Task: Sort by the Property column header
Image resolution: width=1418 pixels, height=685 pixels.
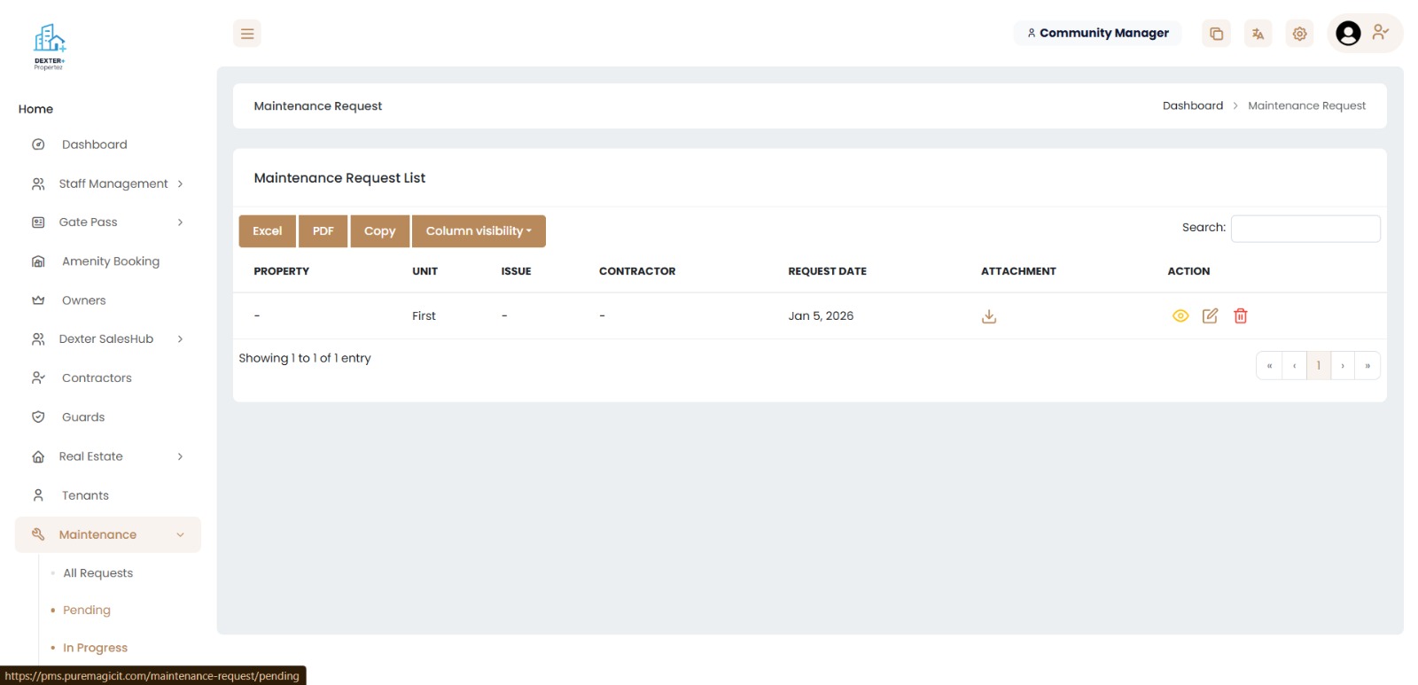Action: click(x=282, y=271)
